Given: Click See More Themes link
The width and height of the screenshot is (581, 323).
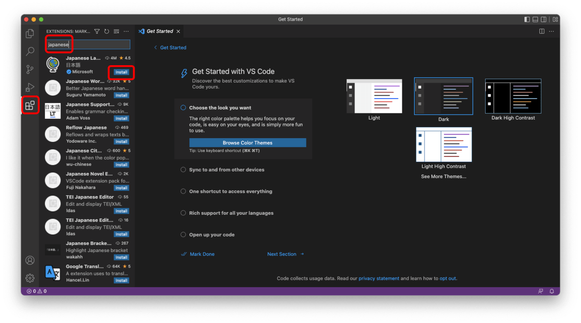Looking at the screenshot, I should point(443,177).
